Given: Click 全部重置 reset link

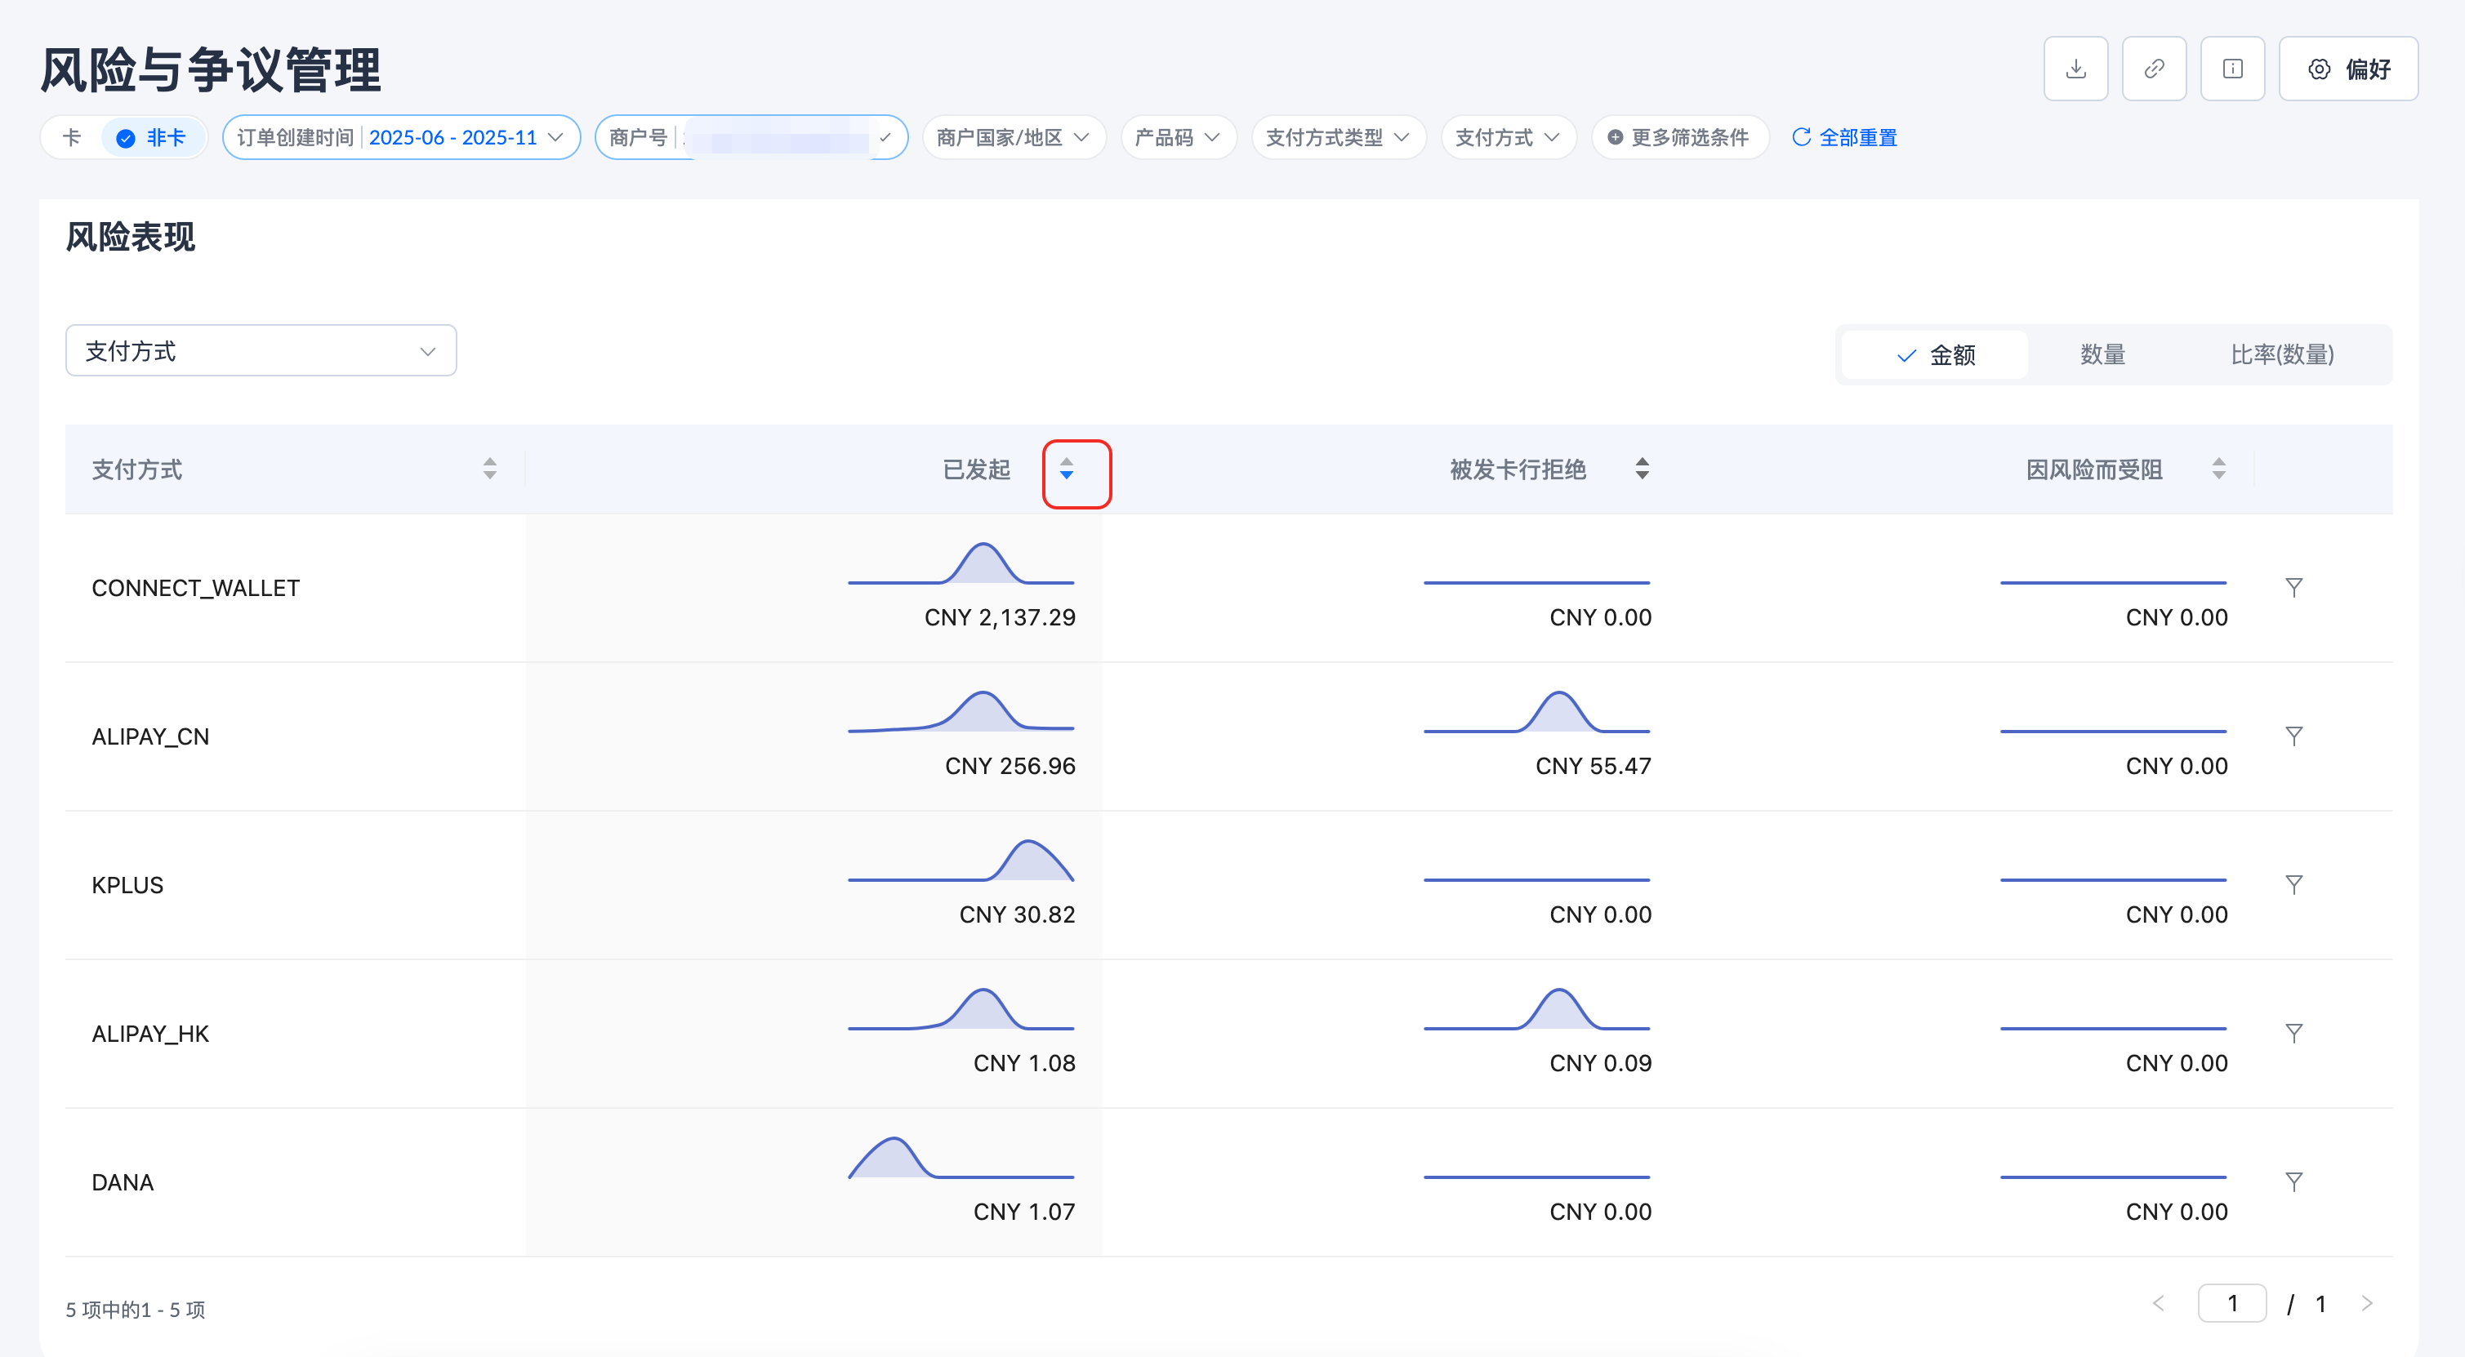Looking at the screenshot, I should tap(1844, 138).
